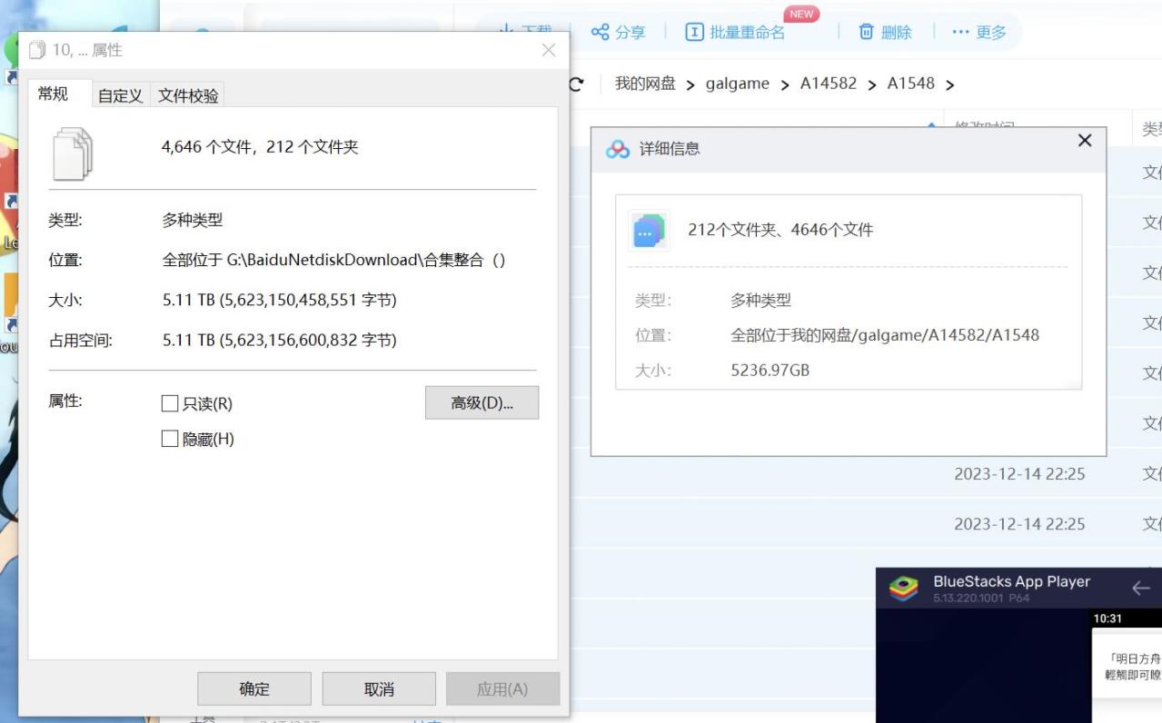Close the 属性 properties dialog
1162x723 pixels.
(x=549, y=50)
